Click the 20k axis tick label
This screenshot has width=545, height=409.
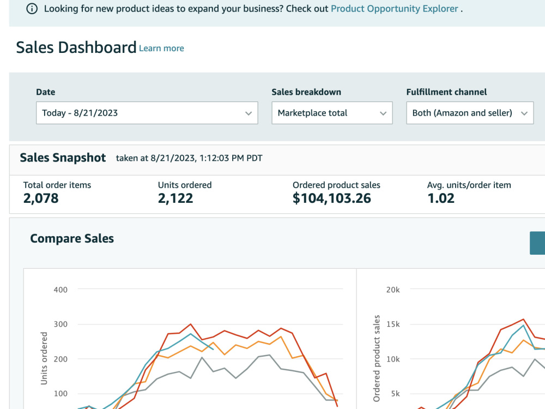coord(393,290)
